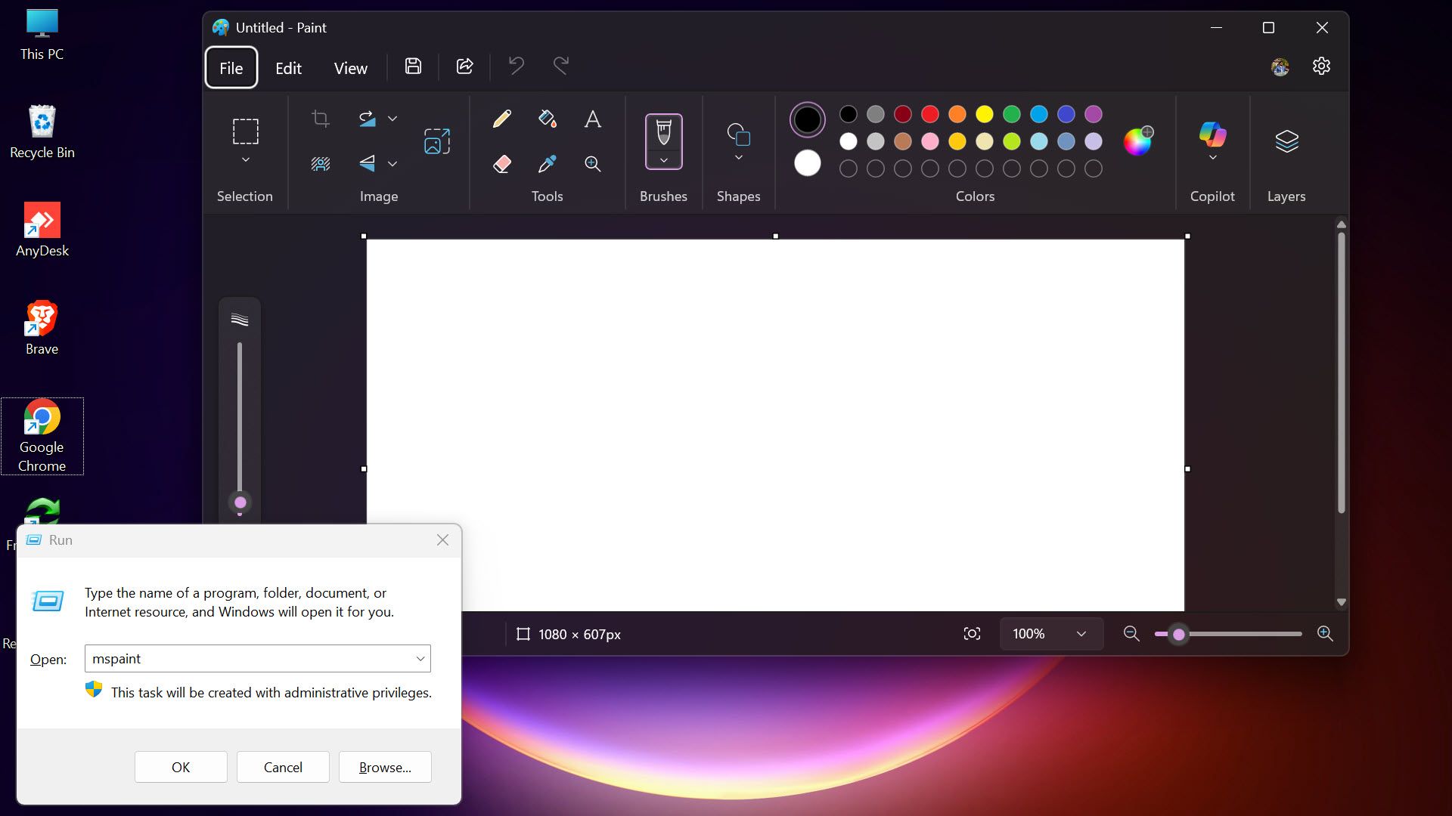This screenshot has width=1452, height=816.
Task: Select the Fill bucket tool
Action: tap(547, 119)
